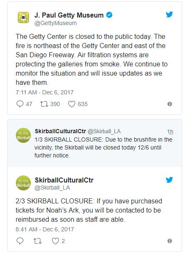This screenshot has height=256, width=191.
Task: Click Twitter bird icon on Getty tweet
Action: [169, 15]
